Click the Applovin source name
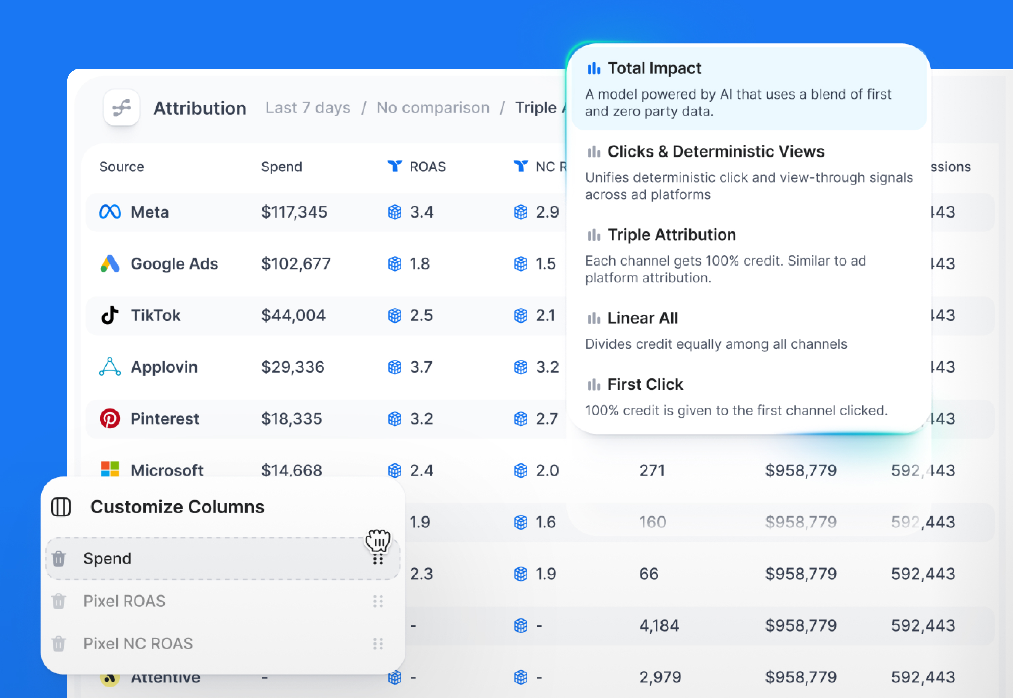Viewport: 1013px width, 698px height. tap(164, 367)
